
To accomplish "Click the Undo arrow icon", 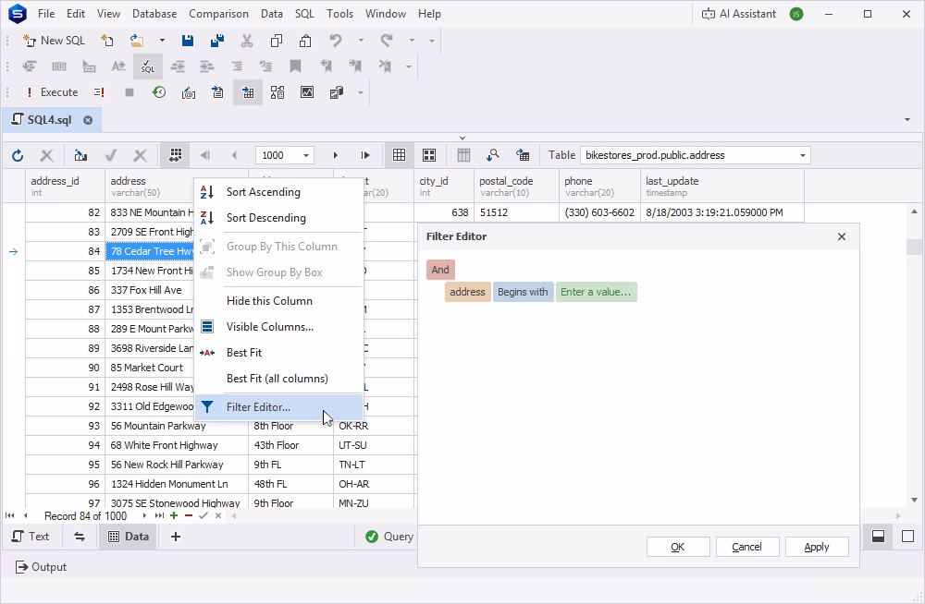I will point(336,41).
